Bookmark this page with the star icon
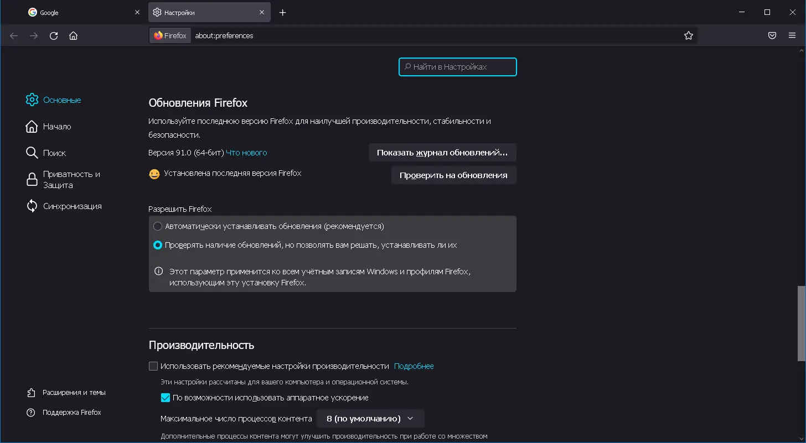This screenshot has width=806, height=443. (689, 35)
